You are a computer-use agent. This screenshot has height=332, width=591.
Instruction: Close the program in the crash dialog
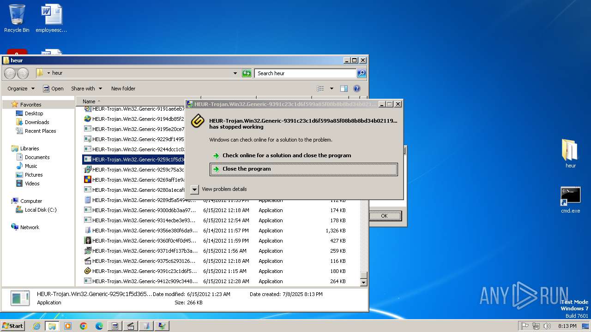click(303, 169)
